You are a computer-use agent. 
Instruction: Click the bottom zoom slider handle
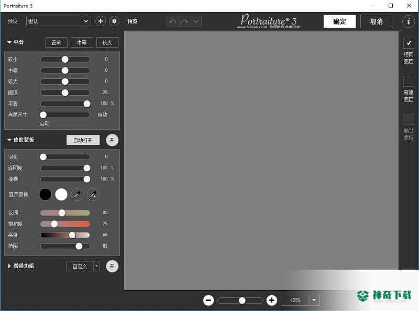(242, 301)
